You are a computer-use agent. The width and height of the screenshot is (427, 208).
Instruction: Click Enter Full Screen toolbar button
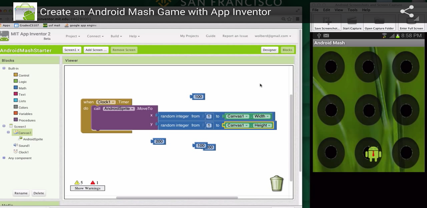pos(411,22)
